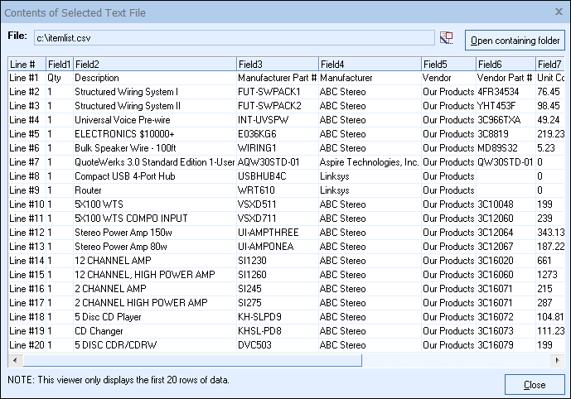The width and height of the screenshot is (571, 399).
Task: Select the Field4 column header
Action: [369, 64]
